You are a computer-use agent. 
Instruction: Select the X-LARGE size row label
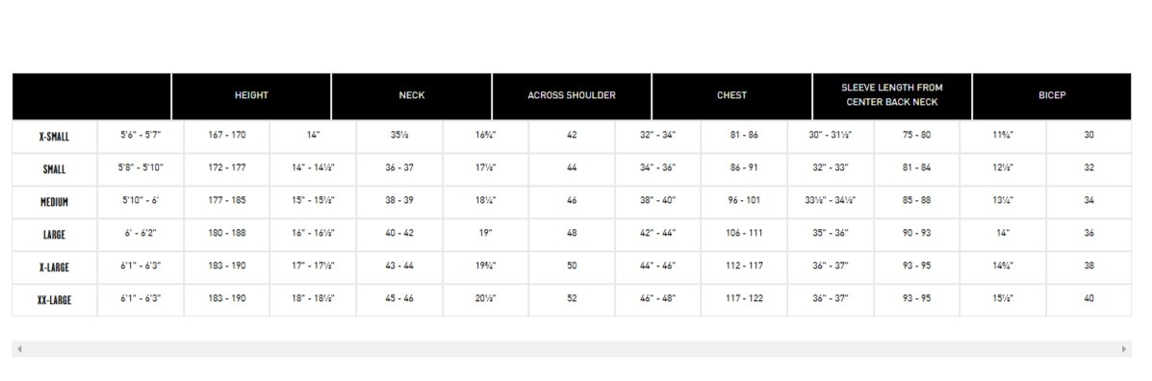pos(54,267)
